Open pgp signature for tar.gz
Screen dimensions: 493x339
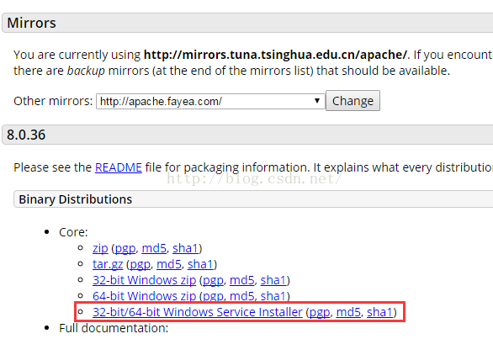(x=140, y=265)
